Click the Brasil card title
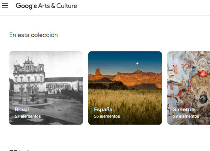Viewport: 210px width, 151px height. (22, 110)
